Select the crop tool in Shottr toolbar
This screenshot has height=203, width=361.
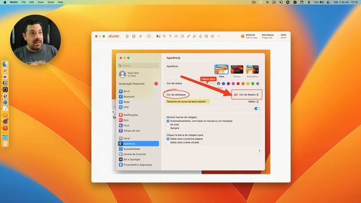164,36
